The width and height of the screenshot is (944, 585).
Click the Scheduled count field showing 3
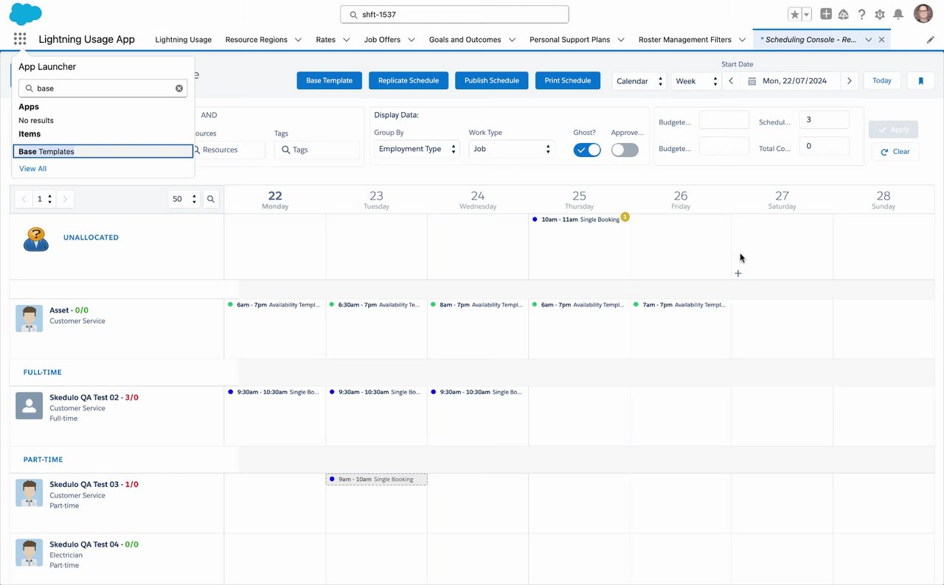point(825,119)
